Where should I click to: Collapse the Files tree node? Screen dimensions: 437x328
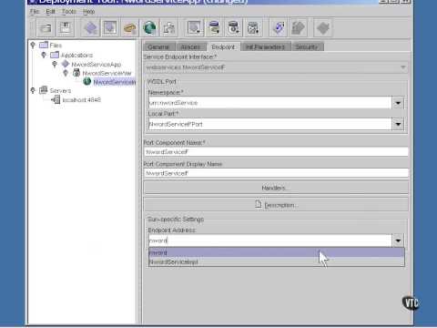coord(33,46)
